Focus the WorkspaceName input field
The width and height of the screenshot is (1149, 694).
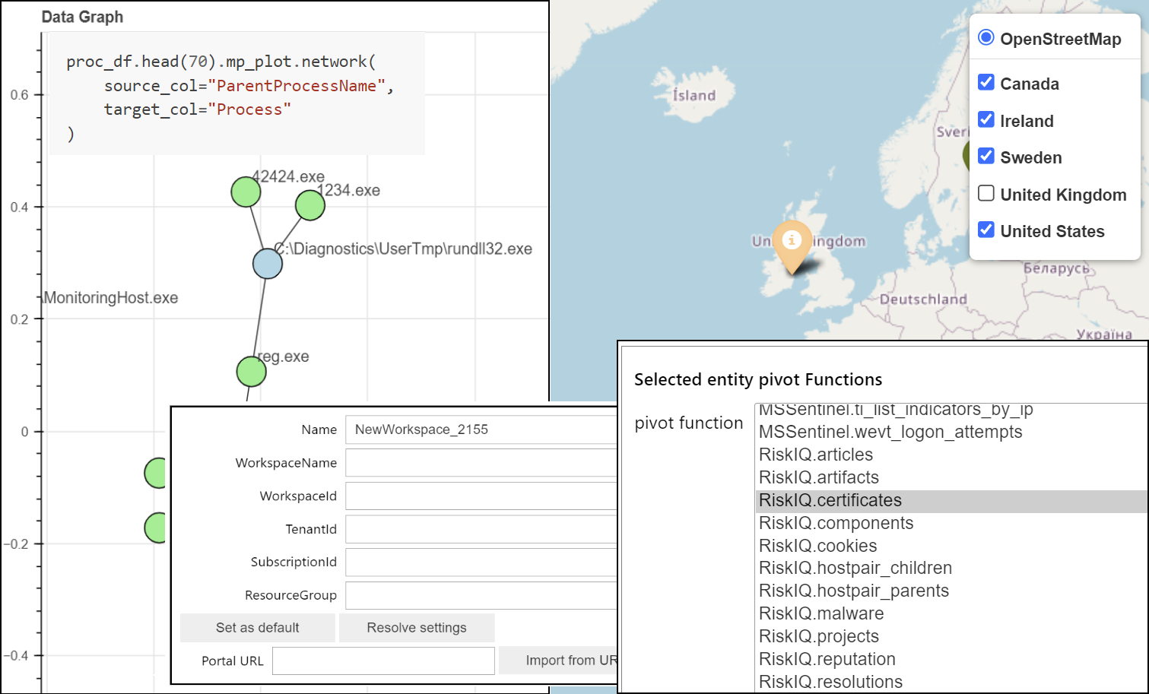click(481, 463)
